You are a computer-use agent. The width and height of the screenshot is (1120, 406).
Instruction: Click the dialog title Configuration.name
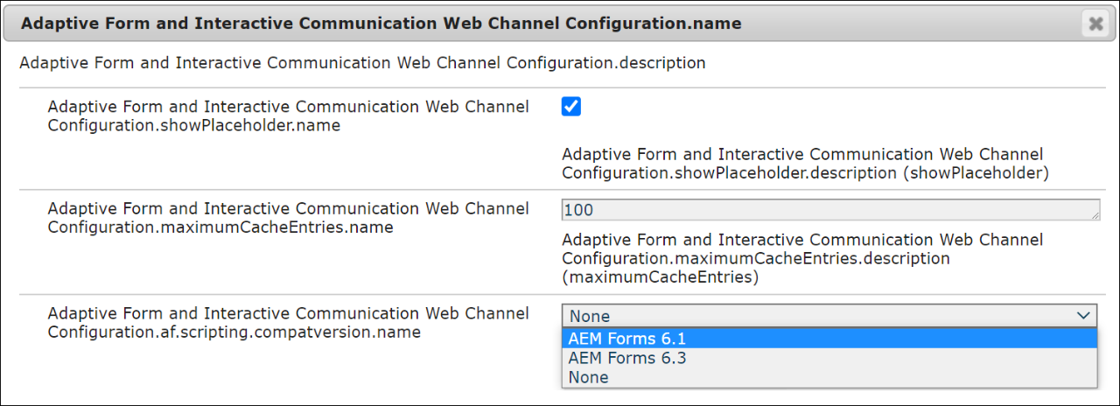point(381,24)
